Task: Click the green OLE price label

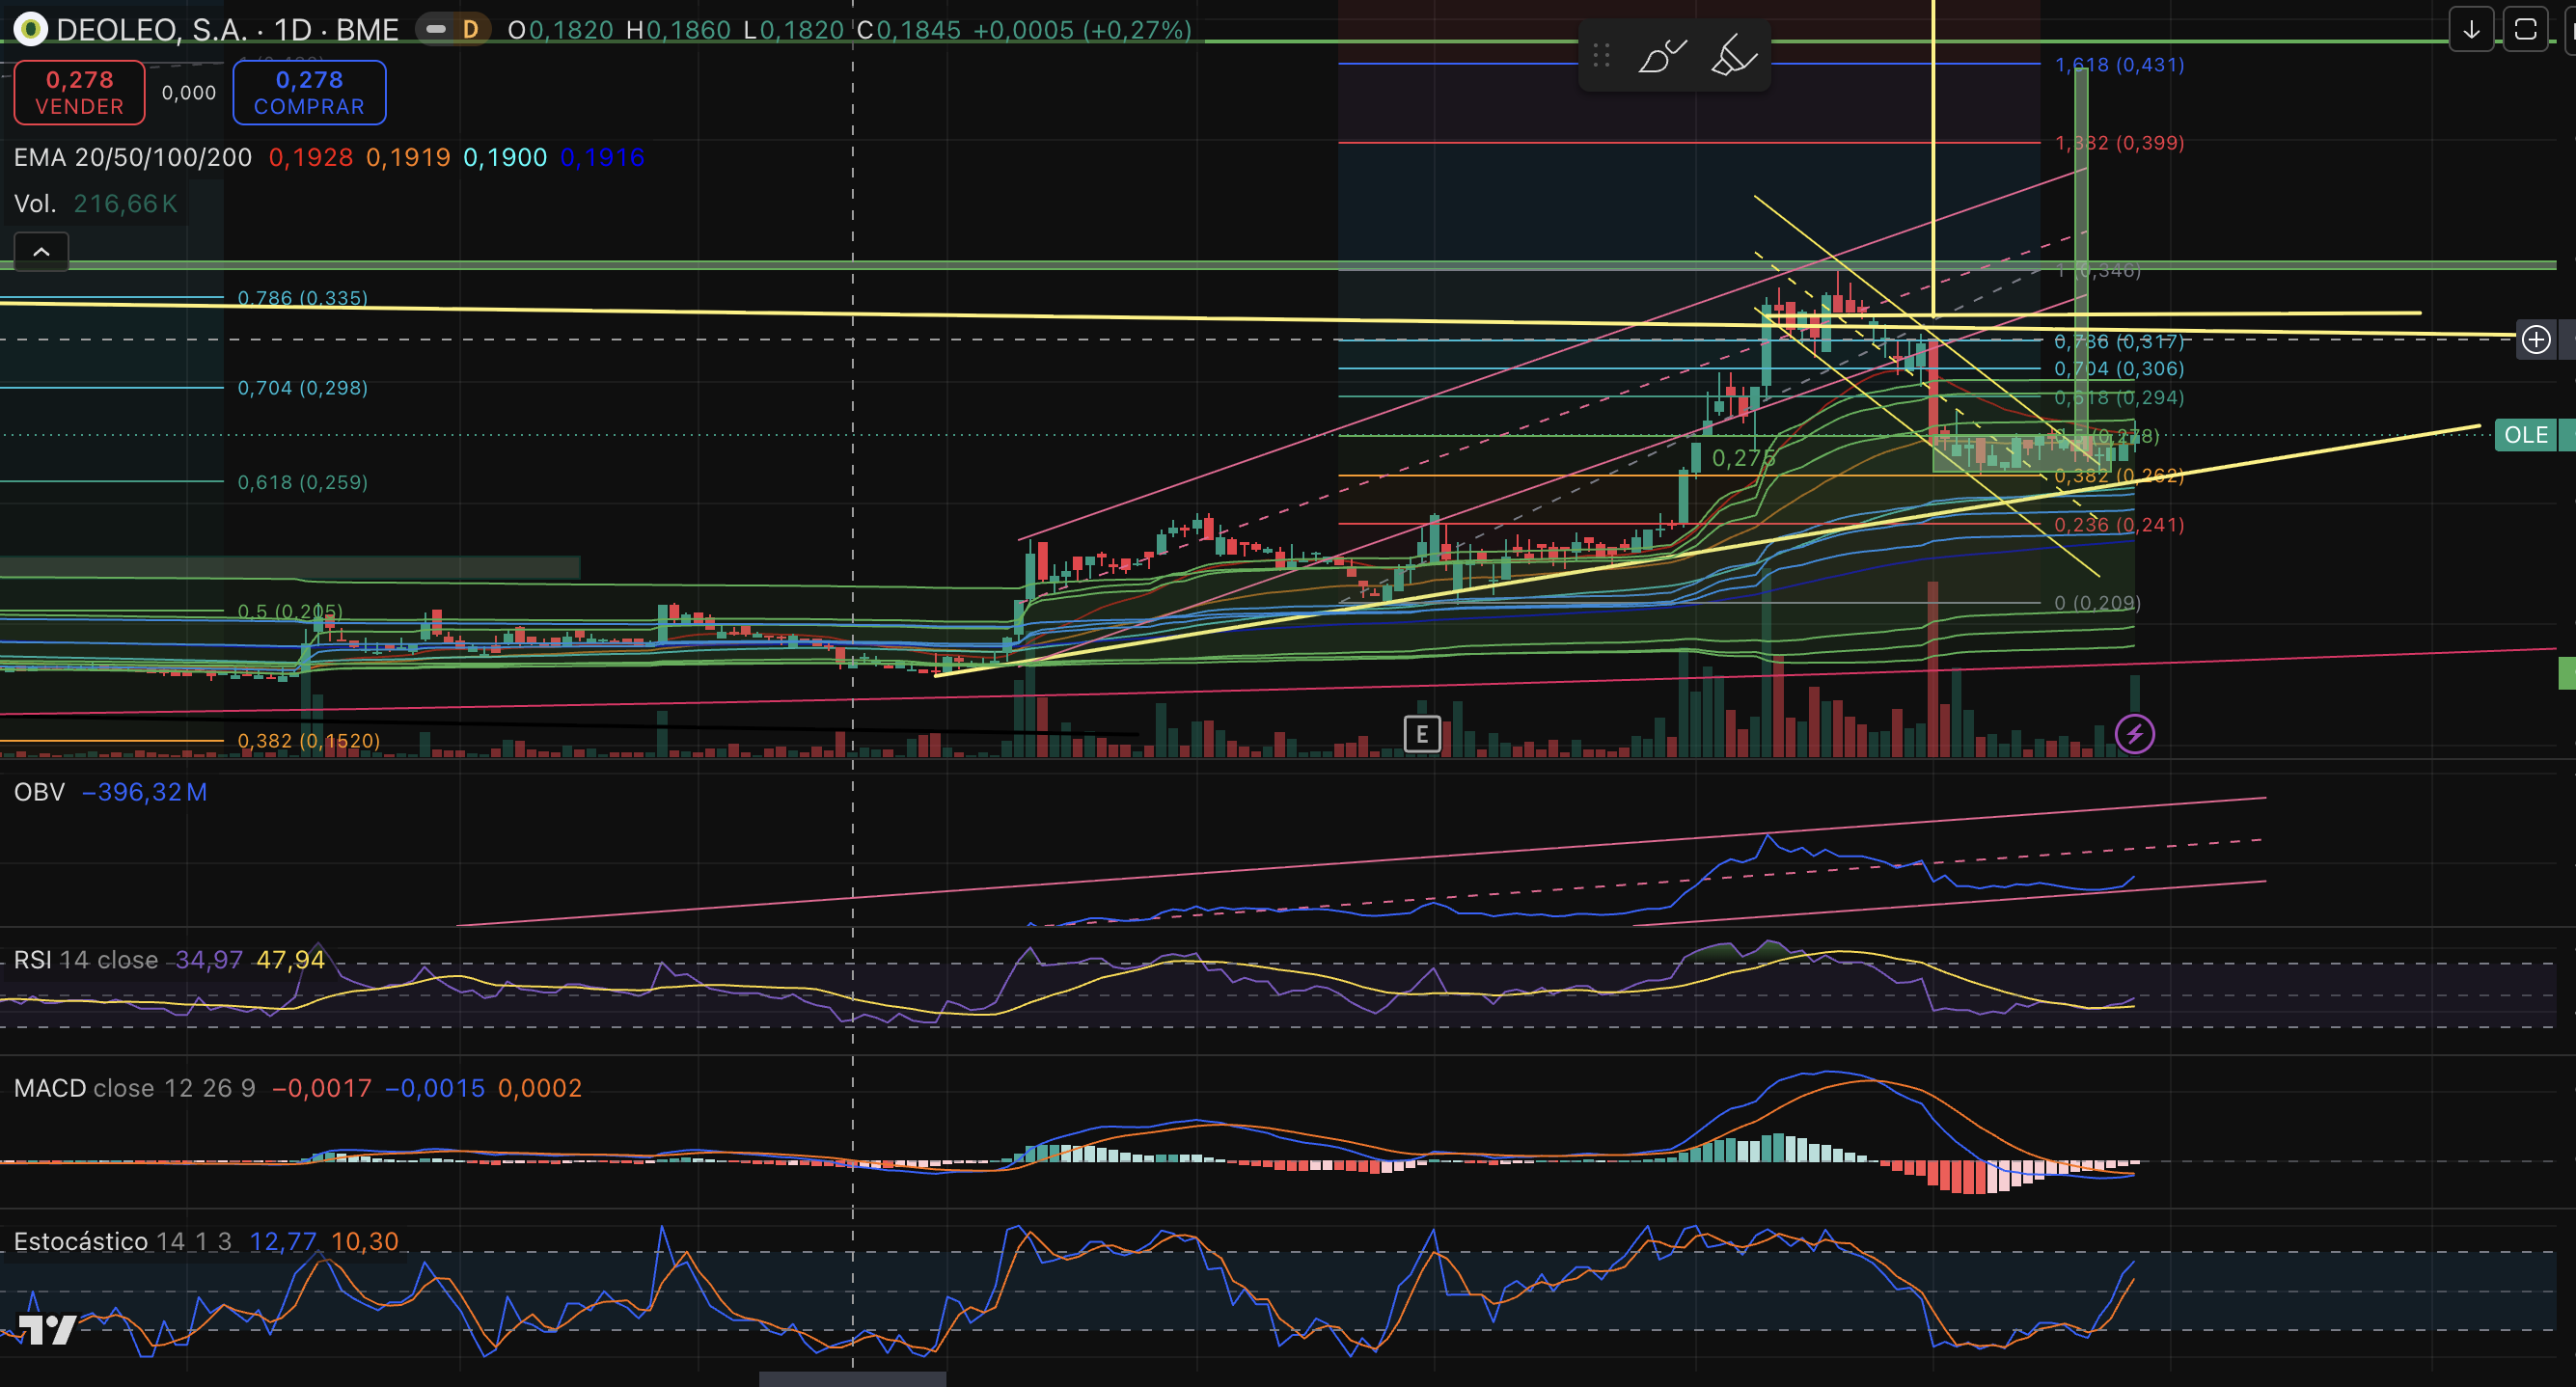Action: coord(2525,435)
